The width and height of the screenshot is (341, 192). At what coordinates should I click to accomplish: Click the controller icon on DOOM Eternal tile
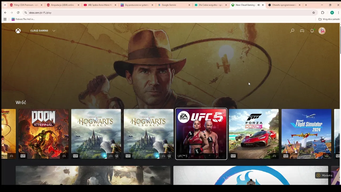[64, 156]
